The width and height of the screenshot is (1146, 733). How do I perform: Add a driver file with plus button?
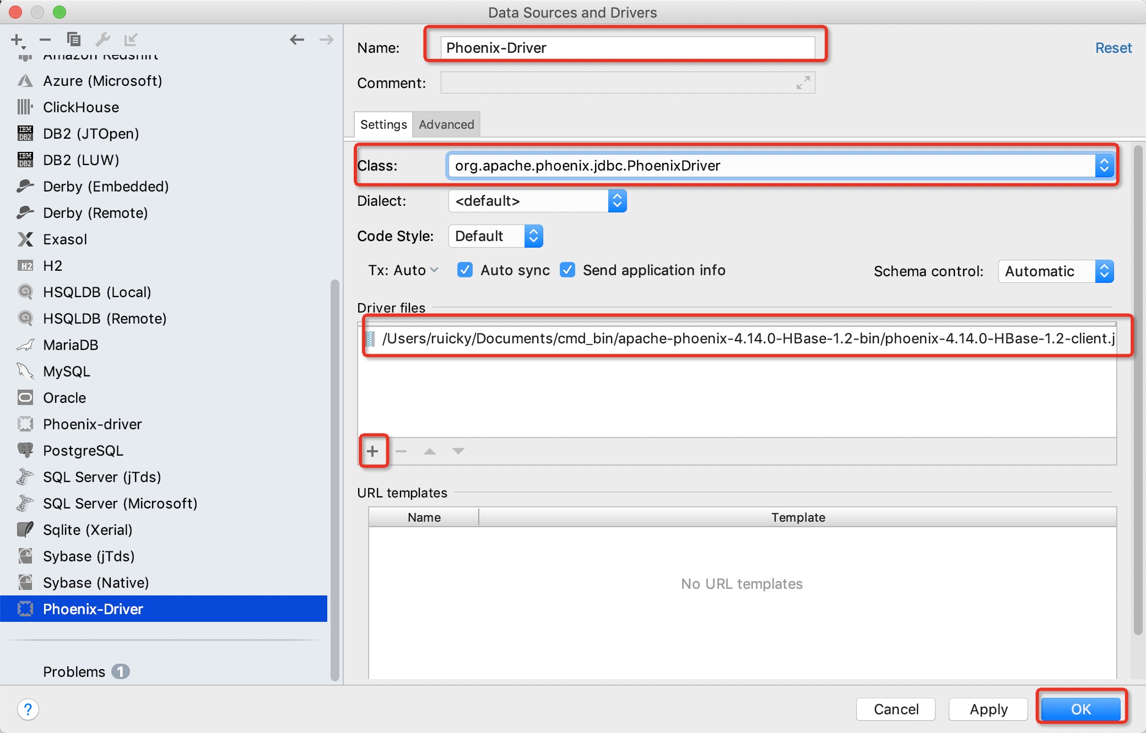(373, 451)
